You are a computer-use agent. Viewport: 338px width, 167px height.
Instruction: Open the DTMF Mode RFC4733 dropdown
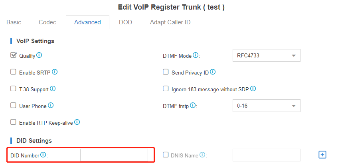267,55
